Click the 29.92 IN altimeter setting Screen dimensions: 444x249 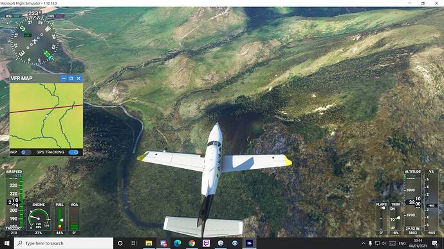412,228
